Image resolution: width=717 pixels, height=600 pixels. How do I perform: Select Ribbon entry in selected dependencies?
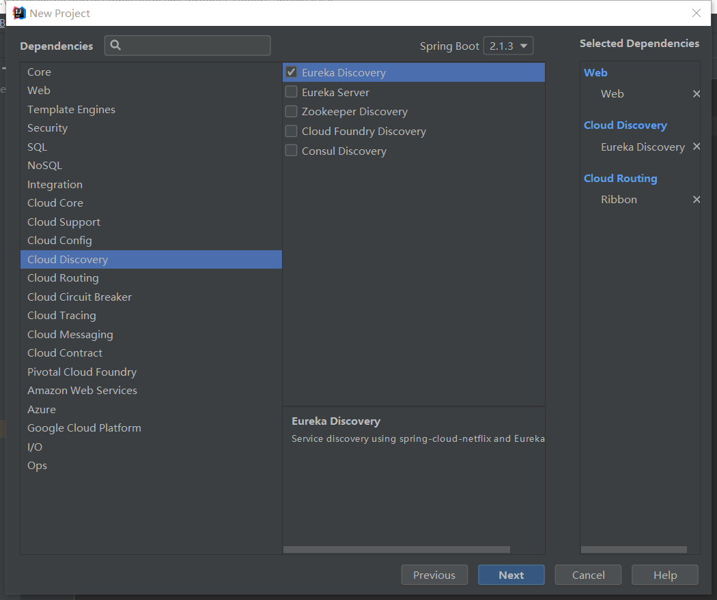(x=619, y=200)
